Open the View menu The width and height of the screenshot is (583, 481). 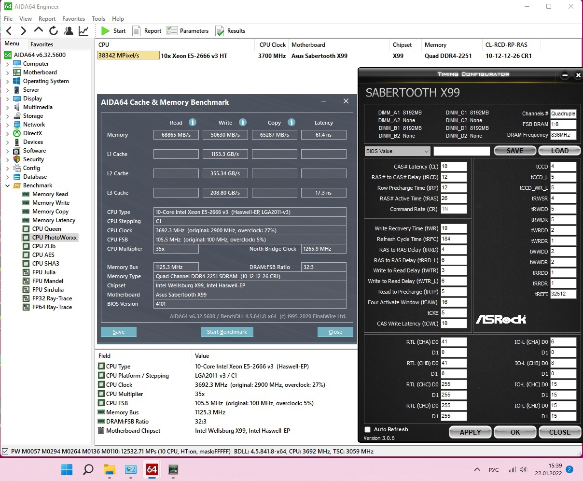point(26,19)
